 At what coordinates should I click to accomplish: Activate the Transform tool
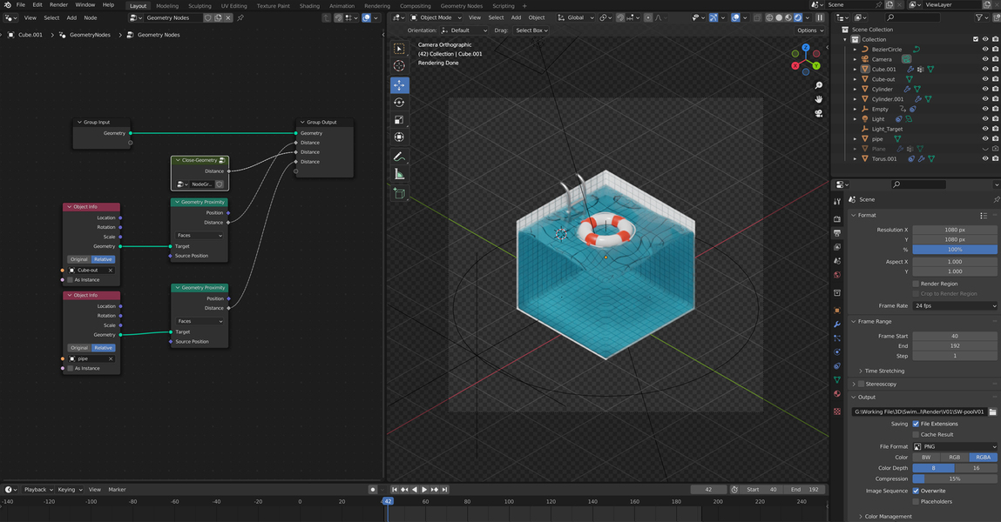400,137
